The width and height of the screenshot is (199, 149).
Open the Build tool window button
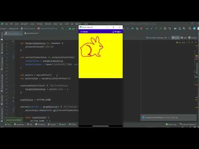click(62, 124)
